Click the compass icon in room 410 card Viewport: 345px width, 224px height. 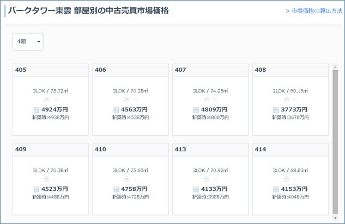[x=126, y=179]
